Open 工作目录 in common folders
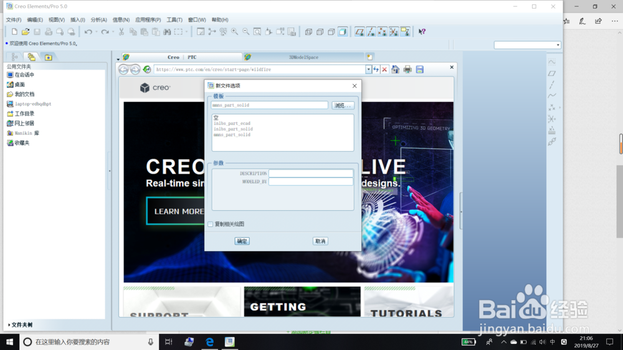This screenshot has width=623, height=350. 21,113
